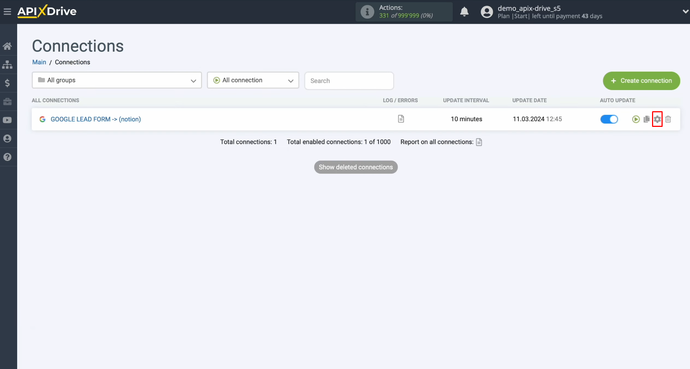Open the log/errors file icon for the connection
Screen dimensions: 690x369
pos(401,119)
